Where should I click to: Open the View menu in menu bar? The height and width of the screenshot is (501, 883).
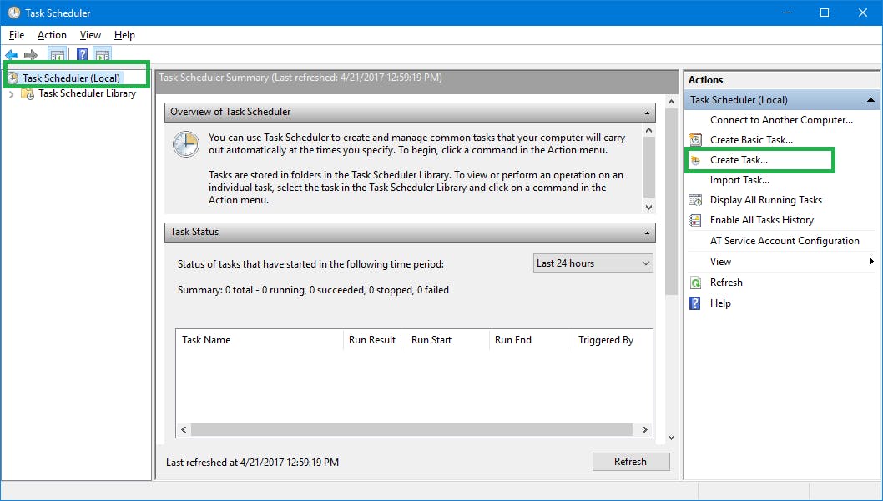pos(90,35)
